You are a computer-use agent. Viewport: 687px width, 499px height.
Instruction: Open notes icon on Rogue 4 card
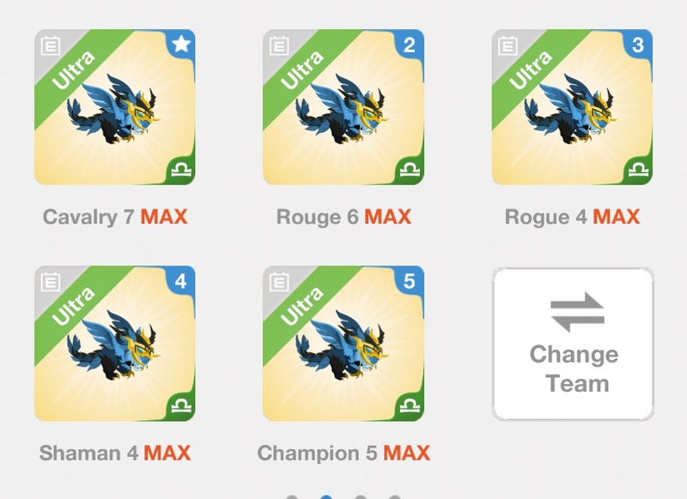tap(508, 46)
